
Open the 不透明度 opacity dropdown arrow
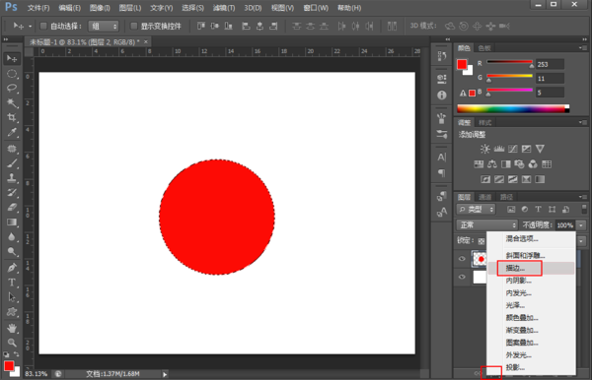coord(581,225)
